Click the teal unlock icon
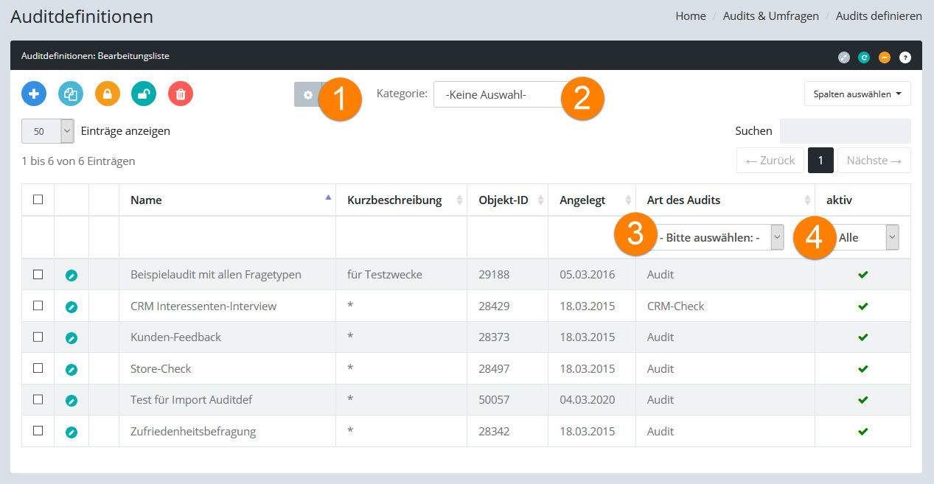The height and width of the screenshot is (484, 934). (x=144, y=94)
